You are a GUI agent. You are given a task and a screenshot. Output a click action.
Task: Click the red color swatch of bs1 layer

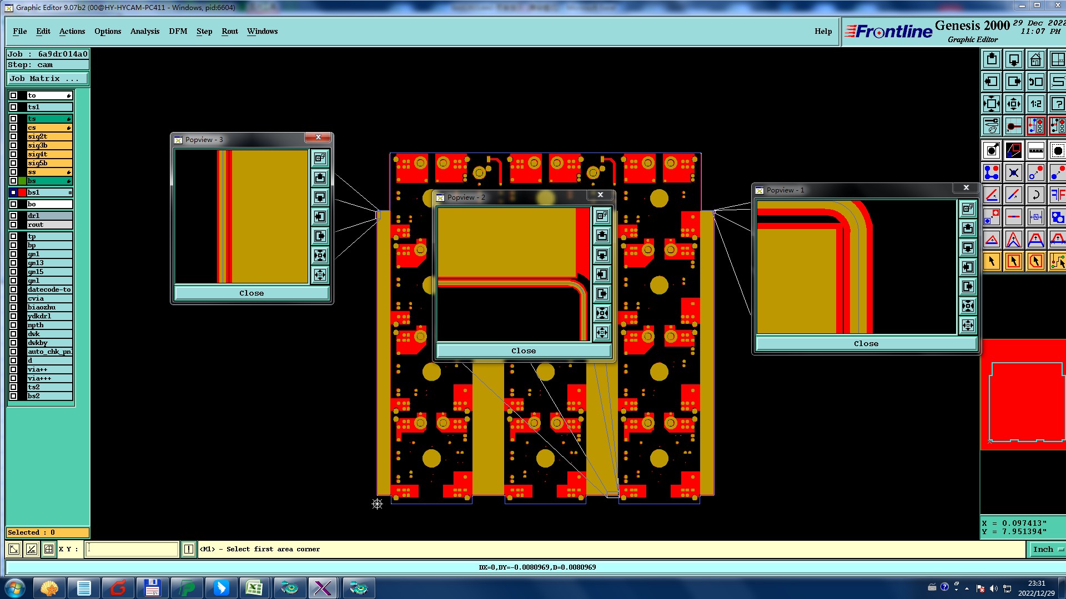point(22,192)
